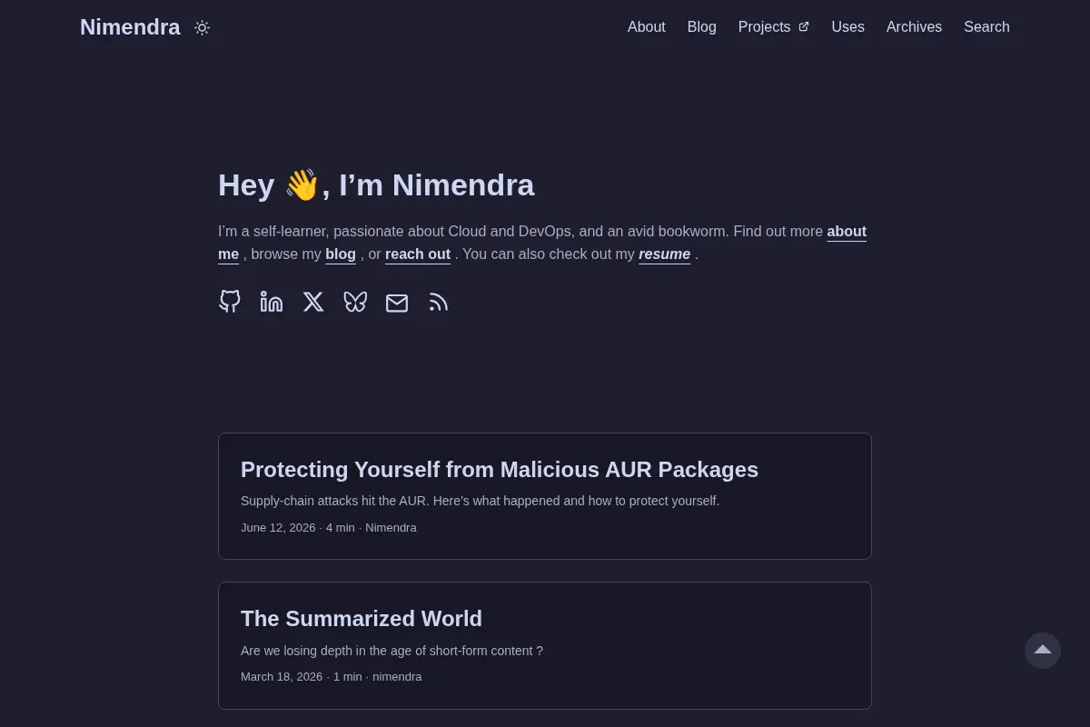The width and height of the screenshot is (1090, 727).
Task: Click the scroll-to-top arrow button
Action: click(1043, 651)
